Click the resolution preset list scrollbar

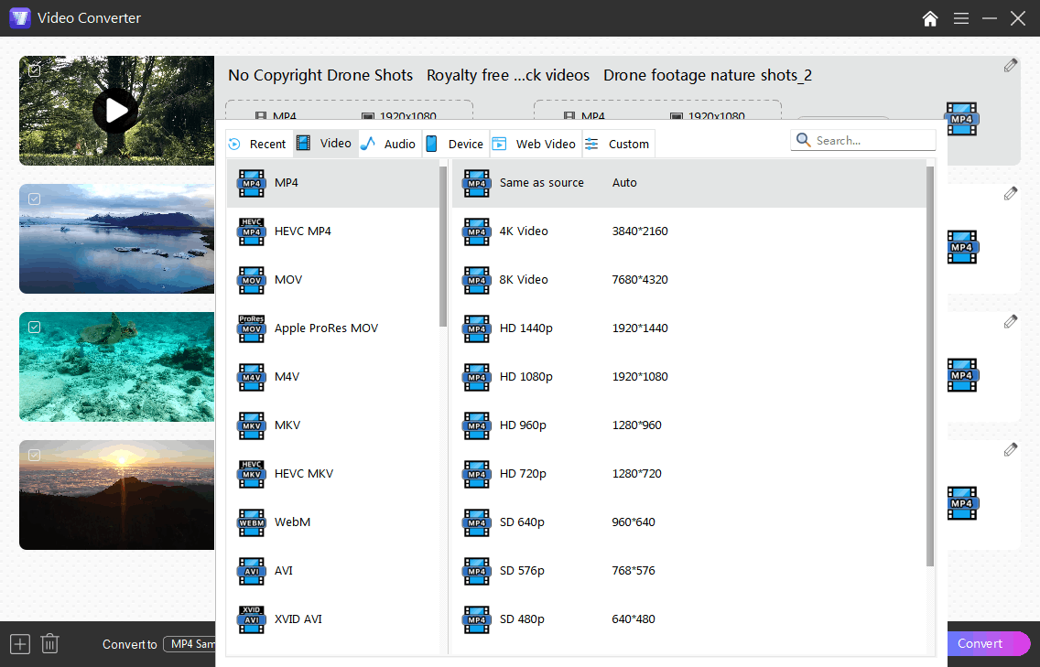click(x=930, y=367)
